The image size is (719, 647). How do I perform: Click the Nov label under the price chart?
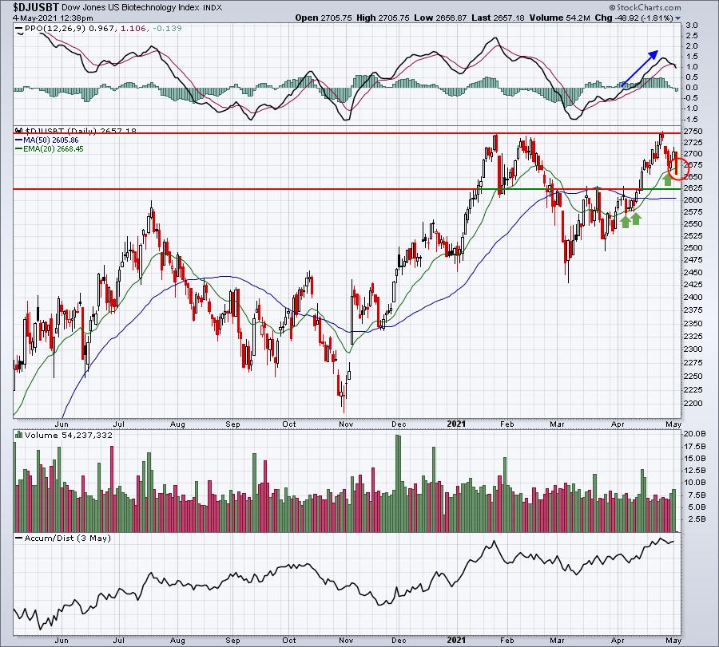click(346, 424)
